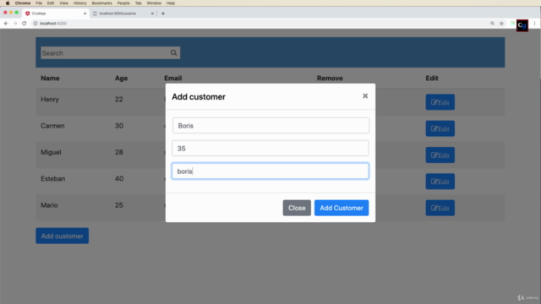The image size is (541, 304).
Task: Click the search magnifier icon in search box
Action: click(173, 52)
